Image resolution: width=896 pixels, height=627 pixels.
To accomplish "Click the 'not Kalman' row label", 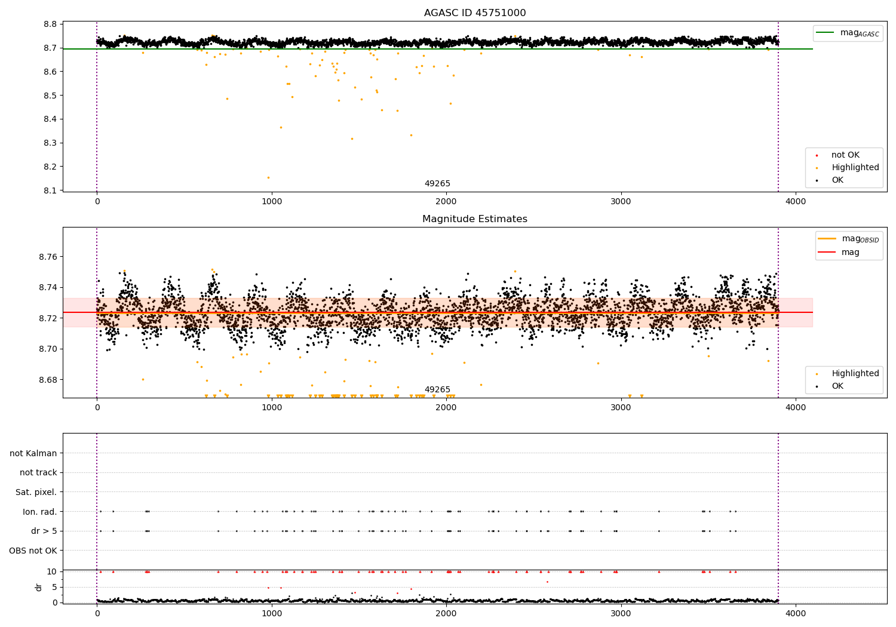I will pyautogui.click(x=33, y=454).
